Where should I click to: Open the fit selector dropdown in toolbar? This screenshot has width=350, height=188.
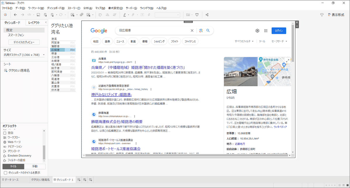[167, 15]
